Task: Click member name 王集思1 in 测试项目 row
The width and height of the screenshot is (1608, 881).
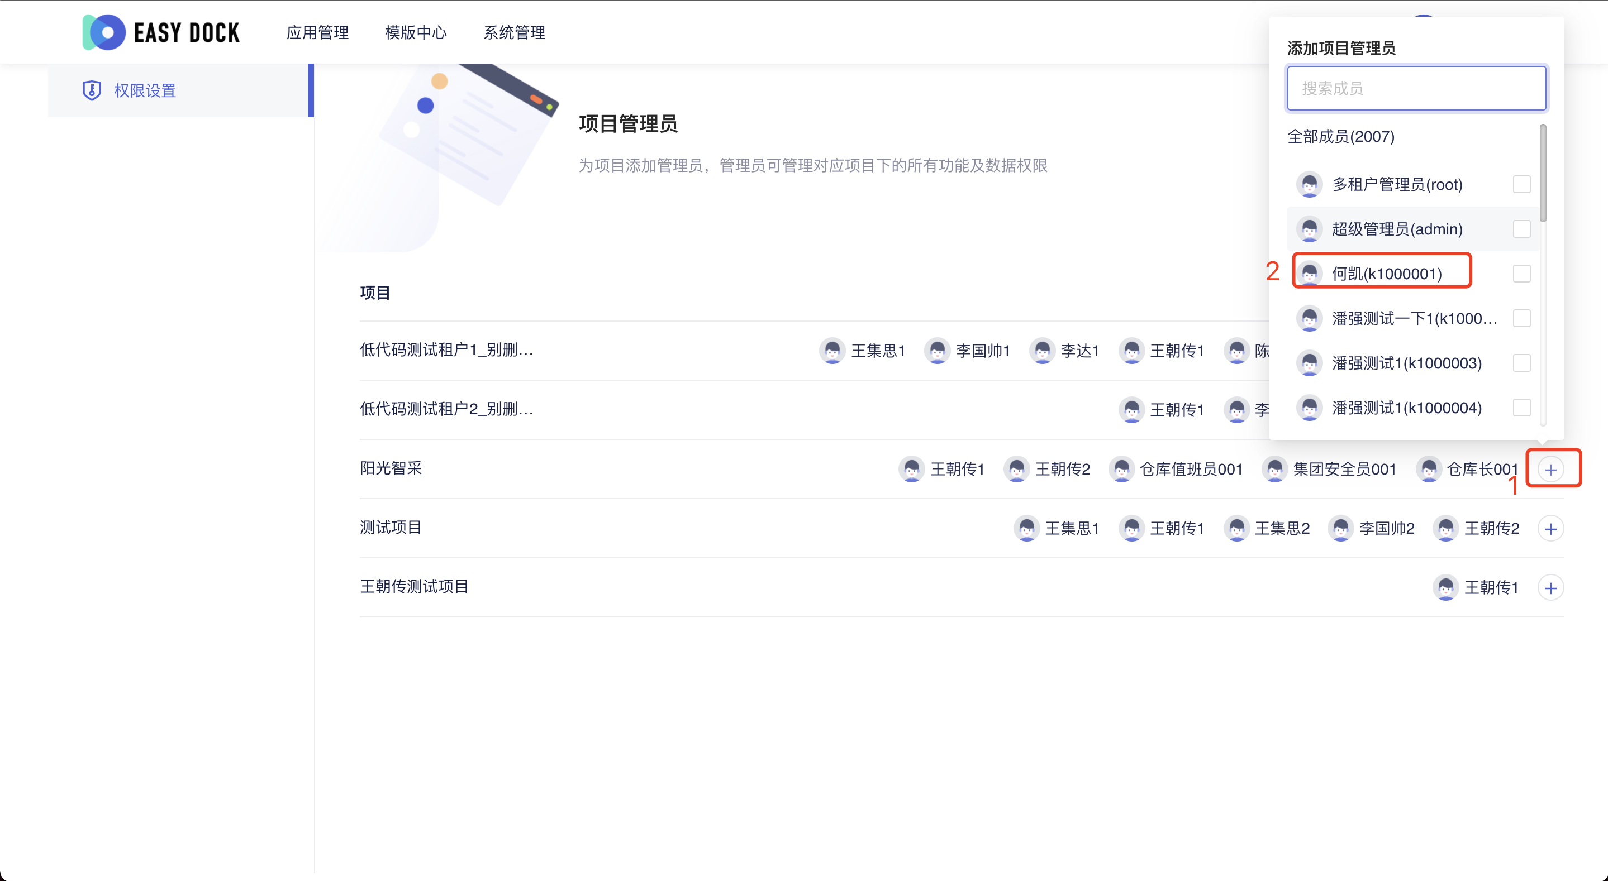Action: tap(1072, 529)
